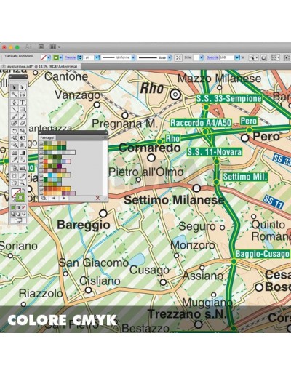Reset to default fill and stroke

[14, 200]
